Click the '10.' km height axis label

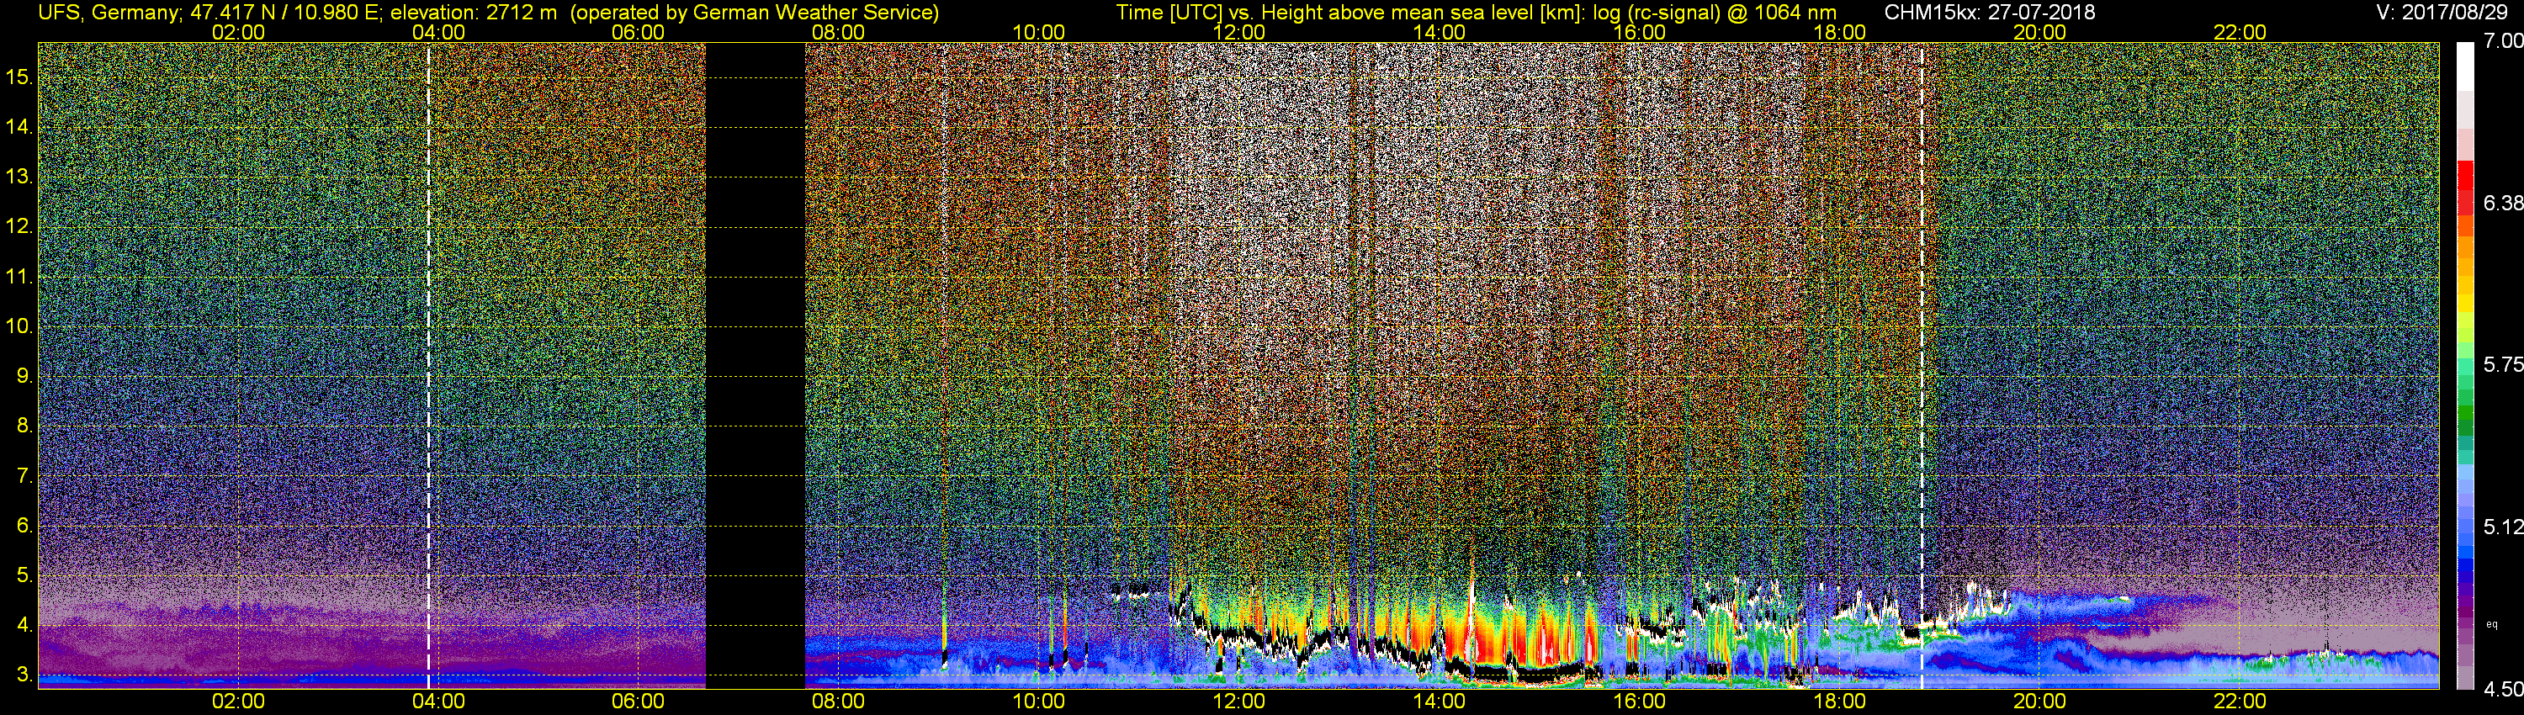(x=19, y=326)
